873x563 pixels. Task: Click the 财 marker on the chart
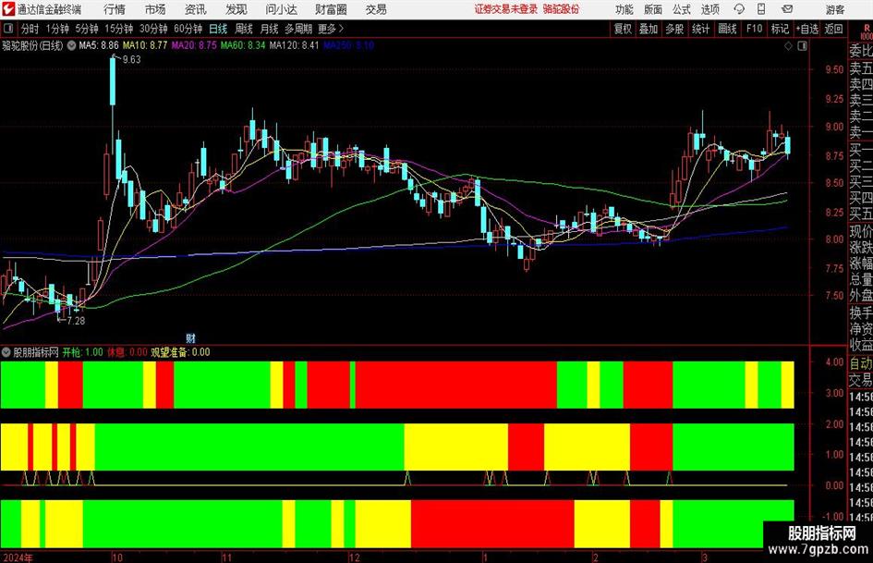click(x=190, y=338)
